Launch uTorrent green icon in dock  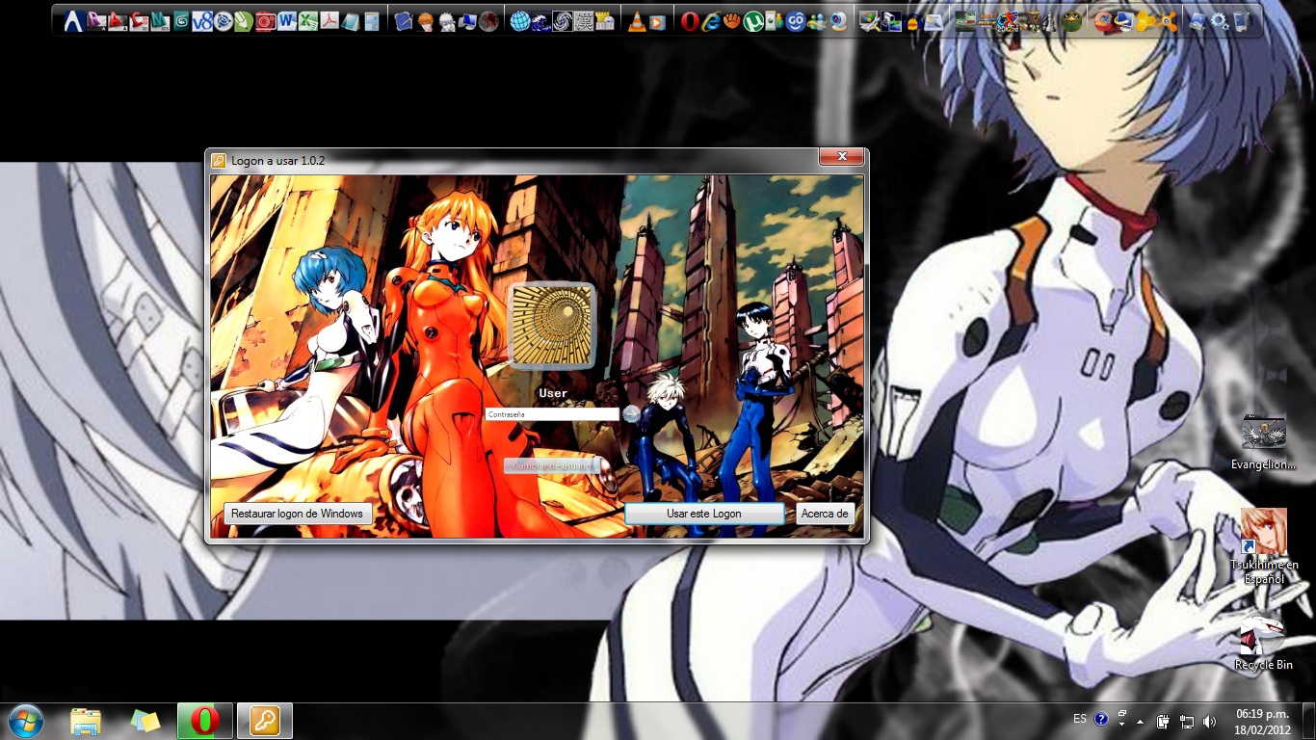[753, 21]
